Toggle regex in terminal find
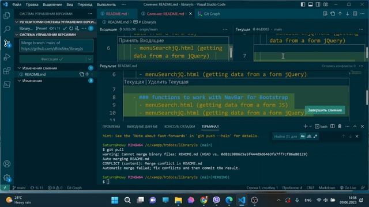Viewport: 369px width, 207px height. (315, 136)
